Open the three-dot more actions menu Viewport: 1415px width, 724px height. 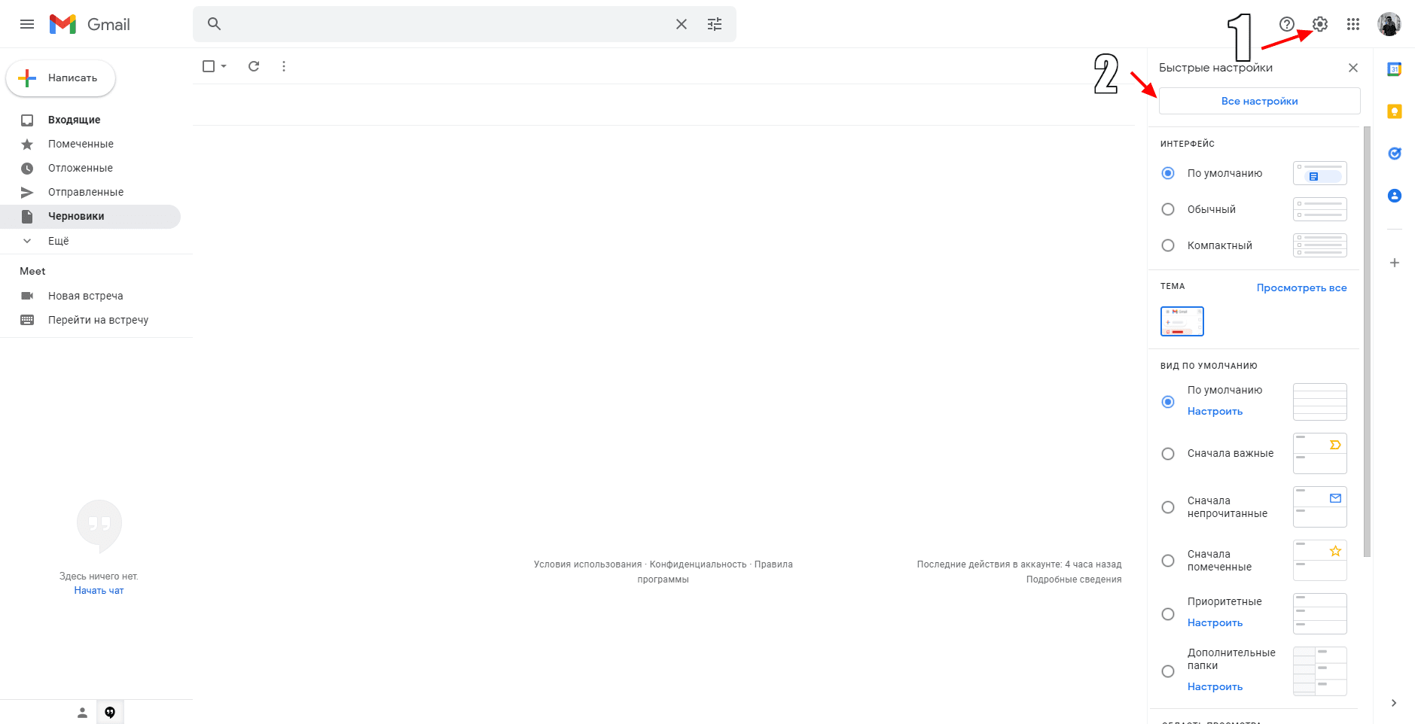[284, 66]
